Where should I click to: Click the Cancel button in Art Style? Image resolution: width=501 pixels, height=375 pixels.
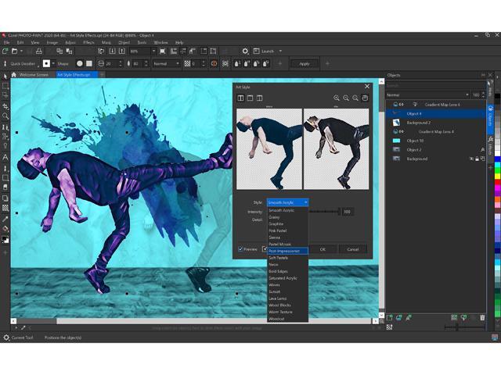tap(352, 249)
